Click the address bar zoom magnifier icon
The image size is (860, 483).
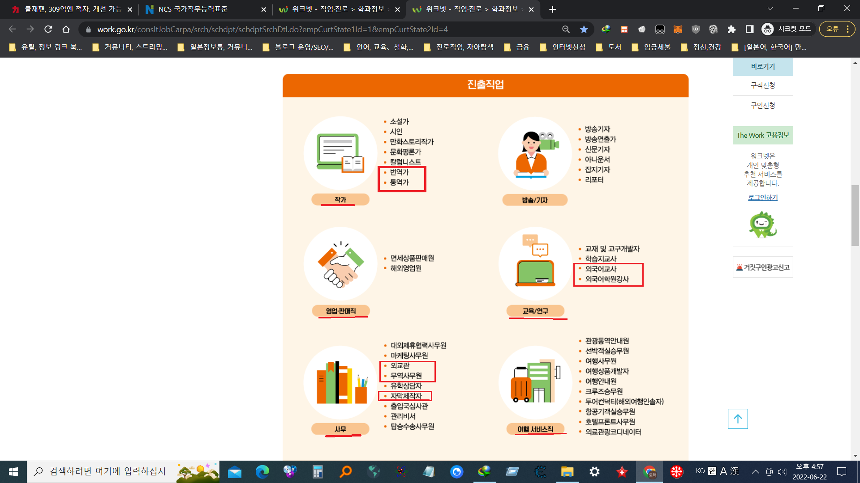click(566, 30)
